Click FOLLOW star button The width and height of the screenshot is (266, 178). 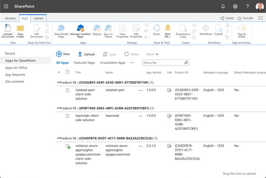pos(245,18)
